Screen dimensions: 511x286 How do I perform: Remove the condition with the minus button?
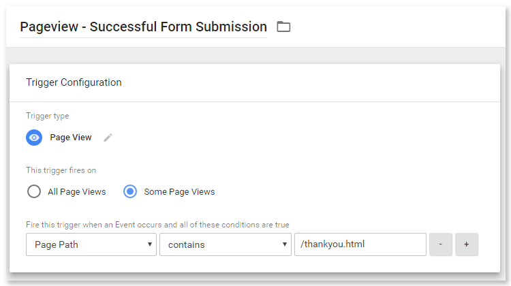pyautogui.click(x=441, y=245)
